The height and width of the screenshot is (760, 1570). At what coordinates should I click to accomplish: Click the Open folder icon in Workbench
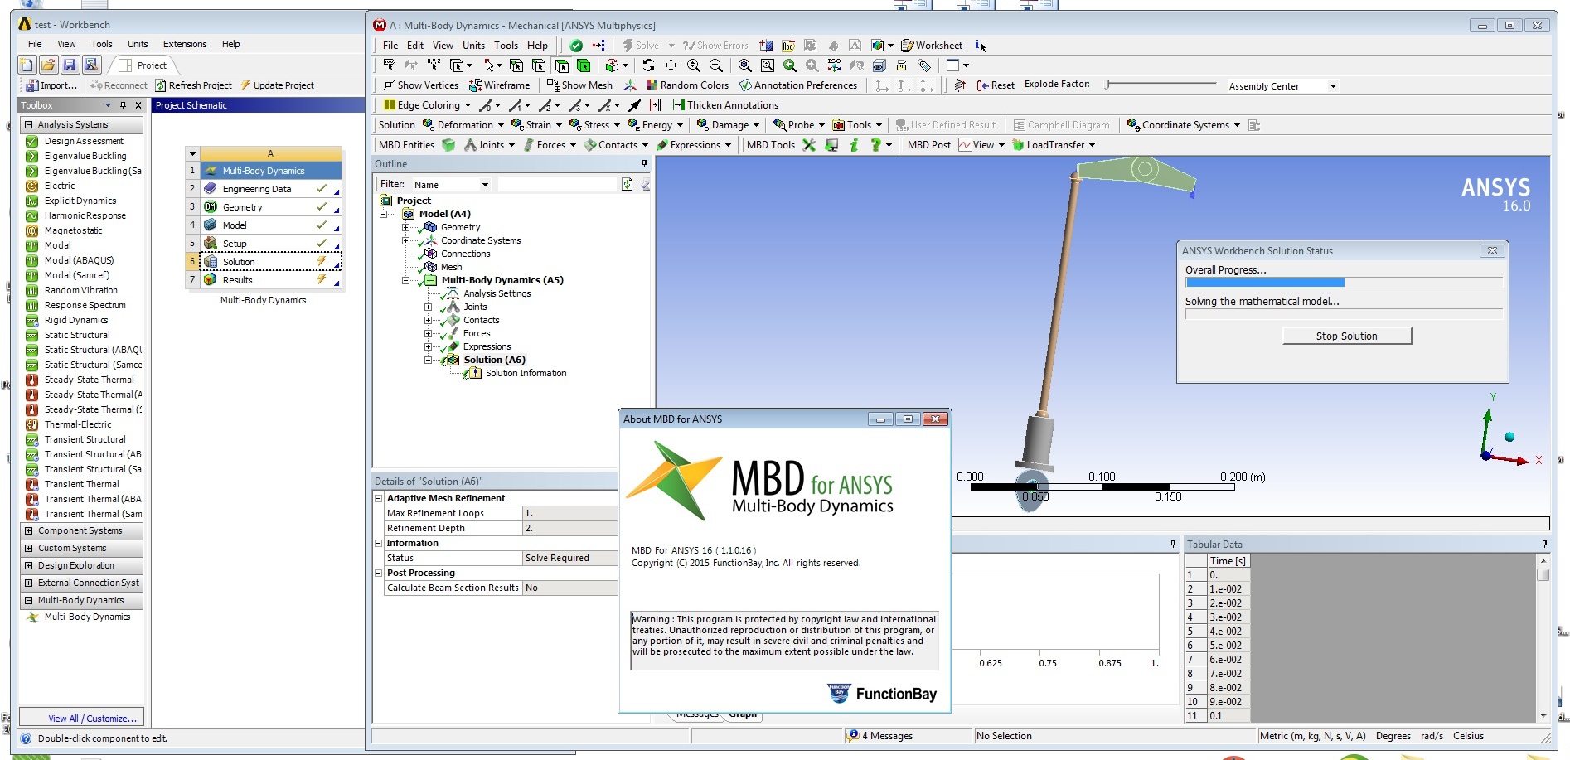point(48,65)
